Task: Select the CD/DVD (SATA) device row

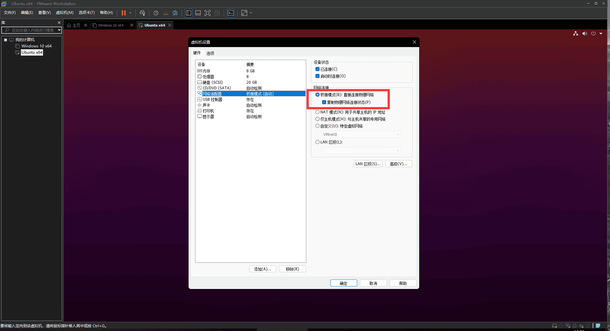Action: (251, 88)
